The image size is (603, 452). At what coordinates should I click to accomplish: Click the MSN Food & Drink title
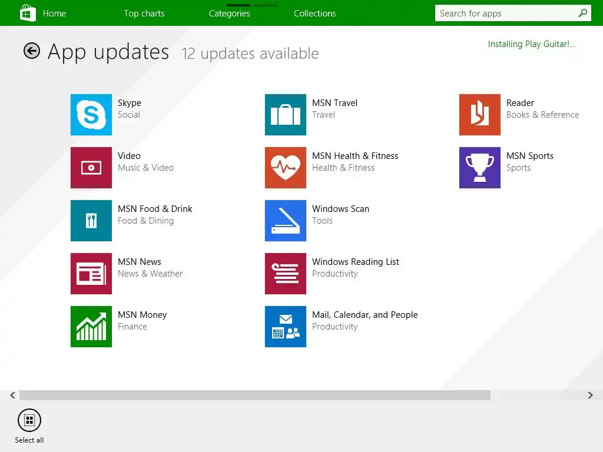155,209
